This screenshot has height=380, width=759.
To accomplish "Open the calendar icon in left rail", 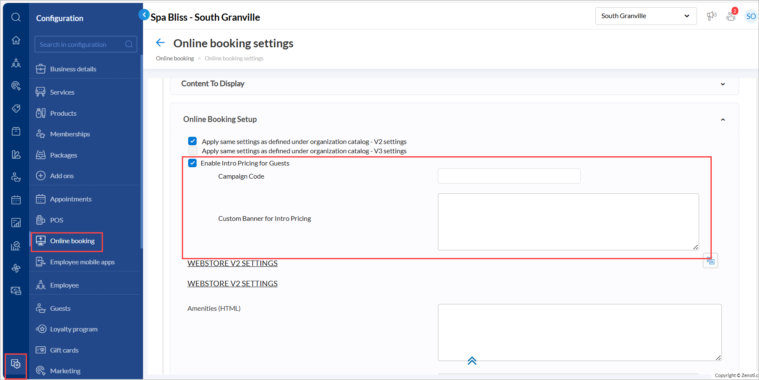I will pos(16,200).
